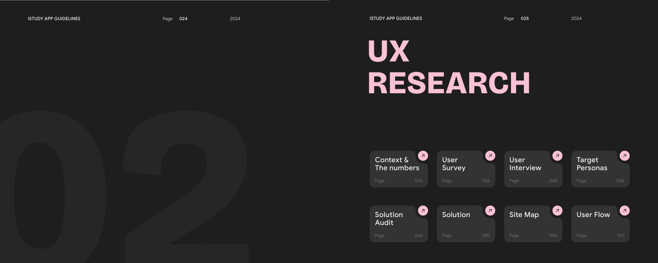Click the arrow icon on User Flow card

click(x=625, y=211)
